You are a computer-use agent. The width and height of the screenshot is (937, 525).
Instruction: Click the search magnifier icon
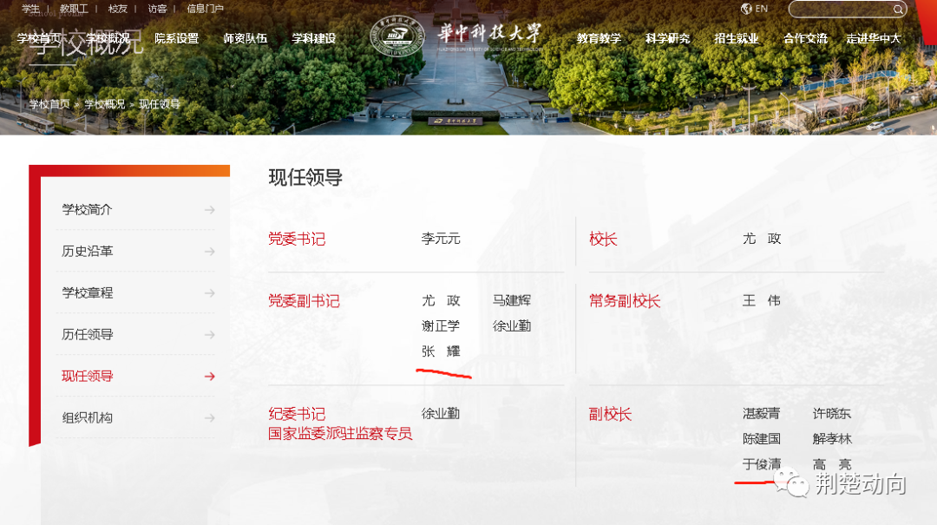click(x=898, y=9)
